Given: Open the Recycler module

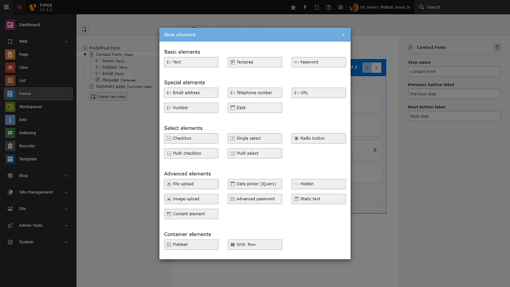Looking at the screenshot, I should point(27,146).
